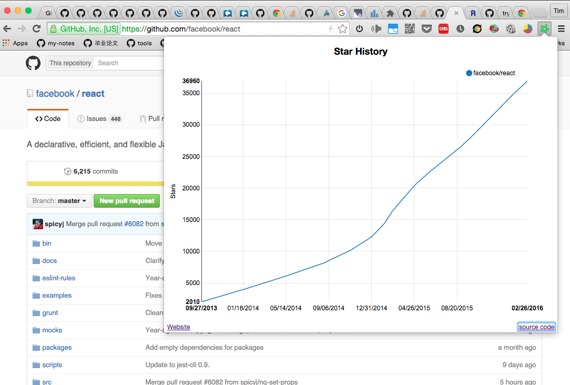Reload the page with the refresh icon
The height and width of the screenshot is (385, 570).
37,29
